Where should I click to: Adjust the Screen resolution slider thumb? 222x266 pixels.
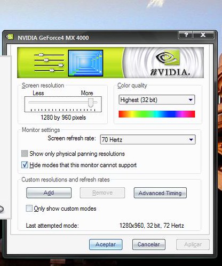point(91,103)
